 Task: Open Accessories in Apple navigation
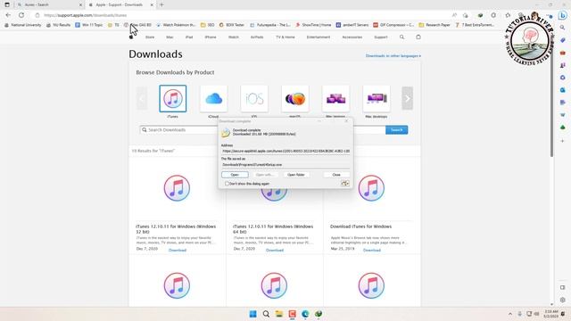coord(352,37)
